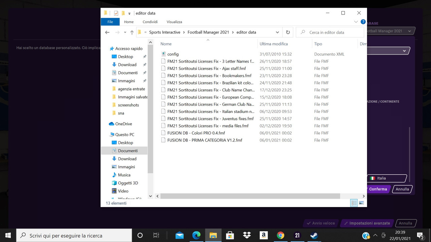Open Oggetti 3D under Questo PC

[x=128, y=183]
